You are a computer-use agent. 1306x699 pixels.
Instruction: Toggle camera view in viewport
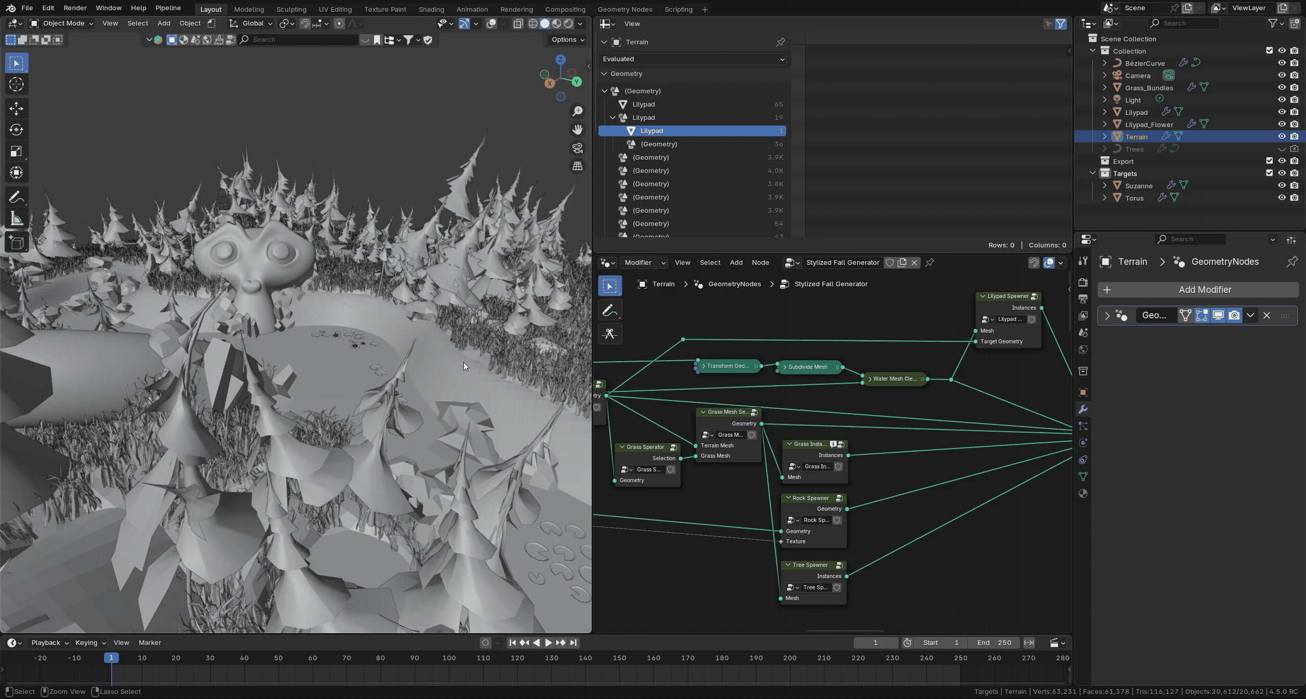pyautogui.click(x=577, y=148)
